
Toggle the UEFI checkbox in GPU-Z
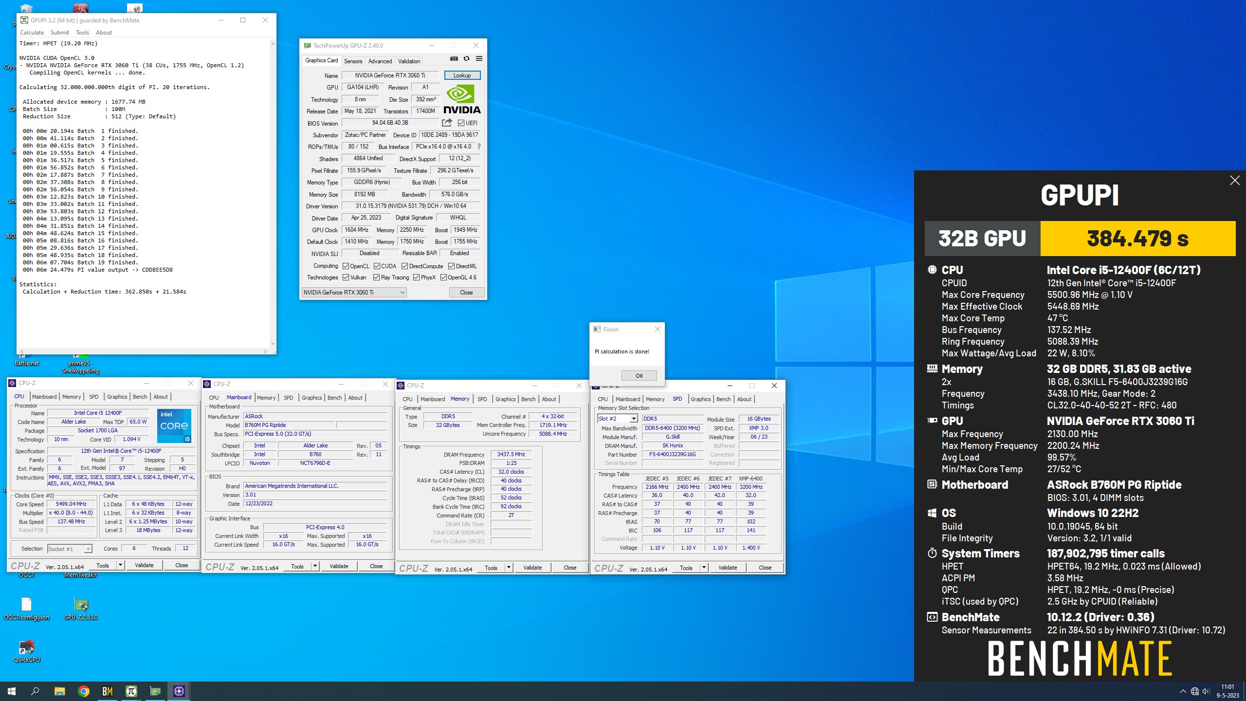pos(461,123)
